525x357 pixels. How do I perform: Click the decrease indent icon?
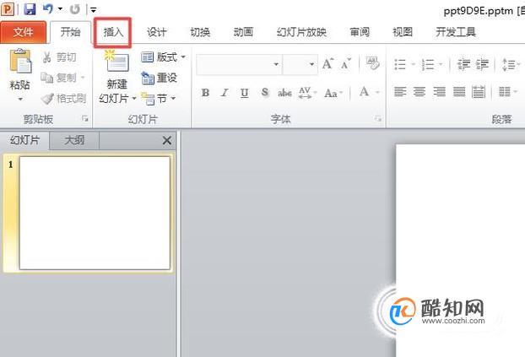coord(463,64)
